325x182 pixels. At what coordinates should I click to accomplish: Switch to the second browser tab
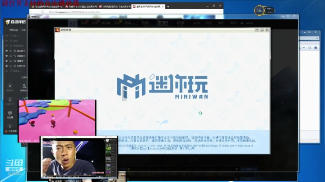tap(81, 7)
